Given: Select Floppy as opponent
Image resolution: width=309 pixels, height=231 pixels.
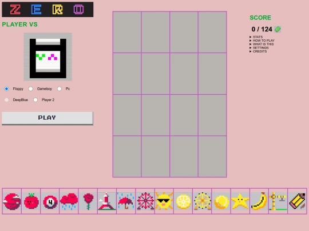Looking at the screenshot, I should pos(6,89).
